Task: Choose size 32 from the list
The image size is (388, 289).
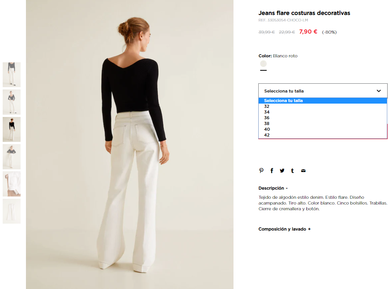Action: [323, 106]
